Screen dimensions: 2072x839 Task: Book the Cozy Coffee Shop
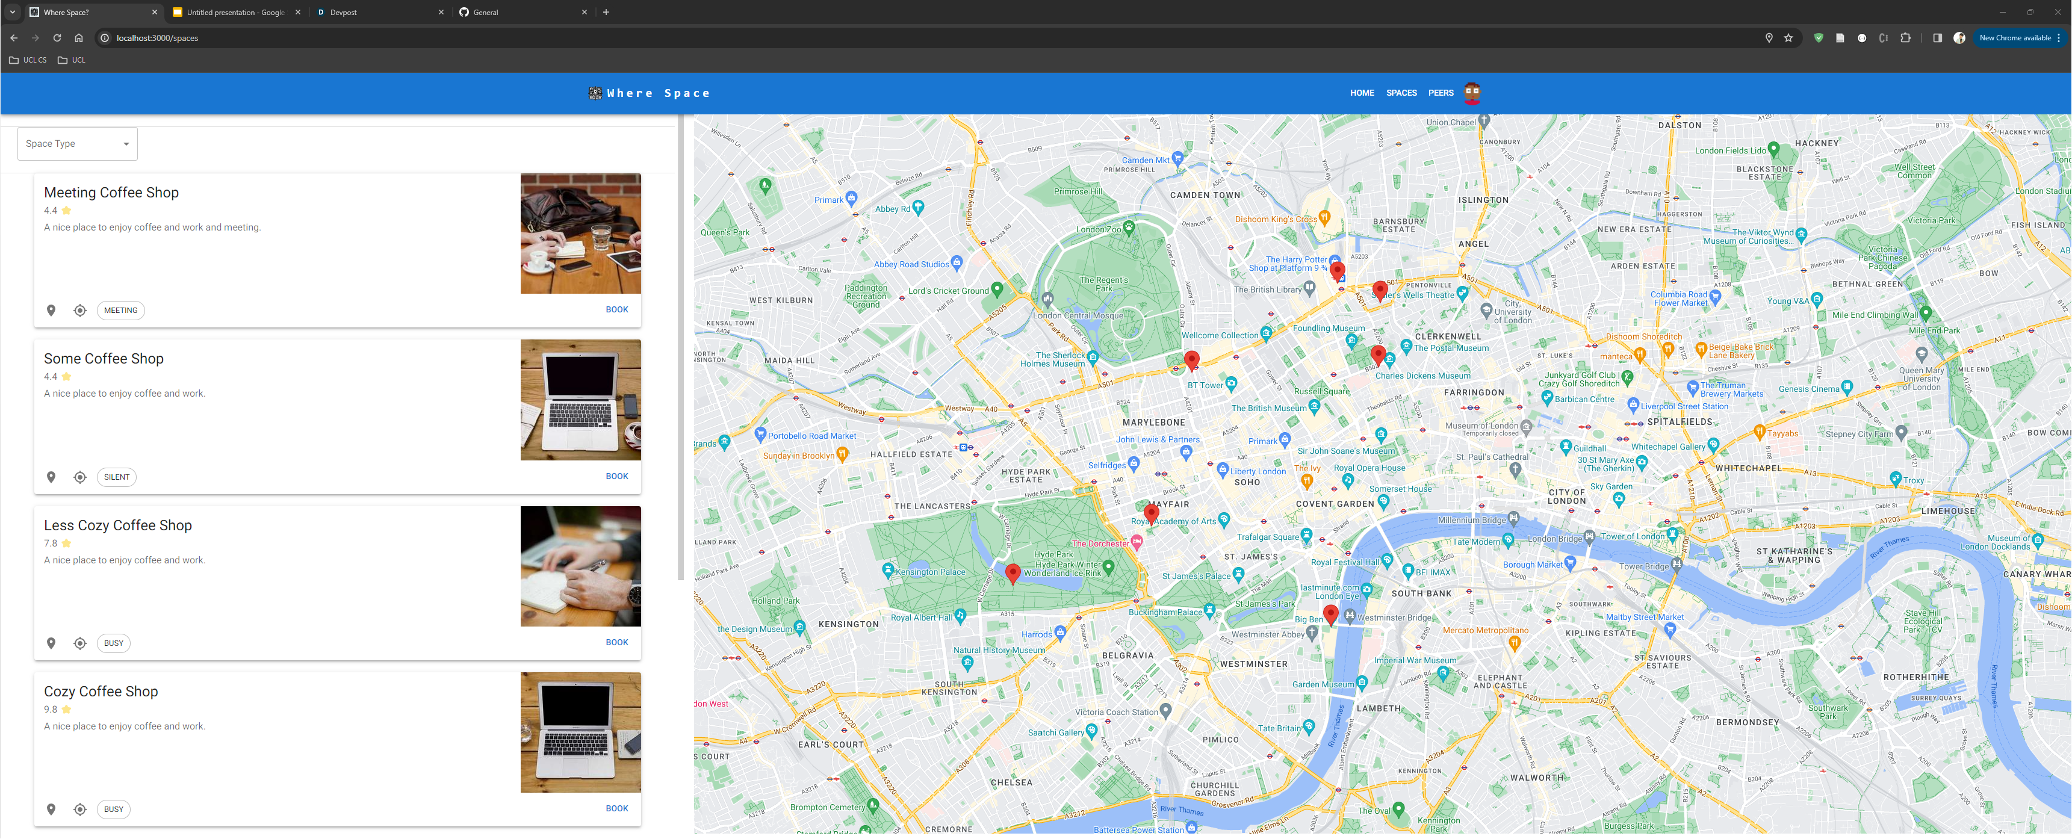click(x=617, y=808)
